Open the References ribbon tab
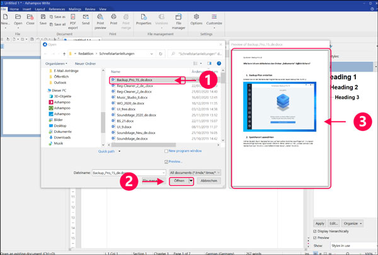Viewport: 378px width, 255px height. 57,10
